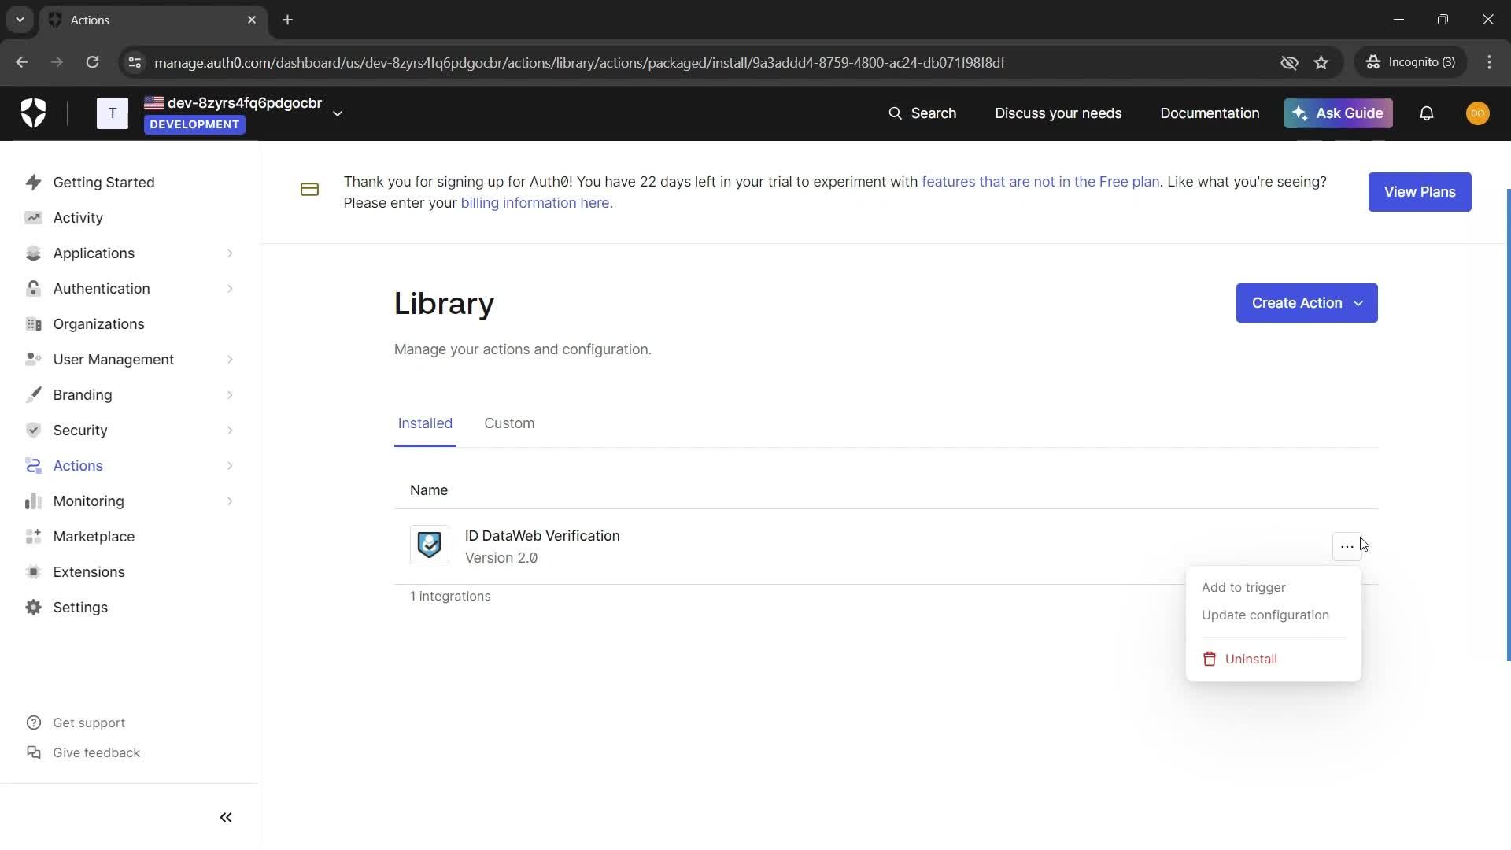Screen dimensions: 1511x850
Task: Go back using browser back arrow
Action: point(21,62)
